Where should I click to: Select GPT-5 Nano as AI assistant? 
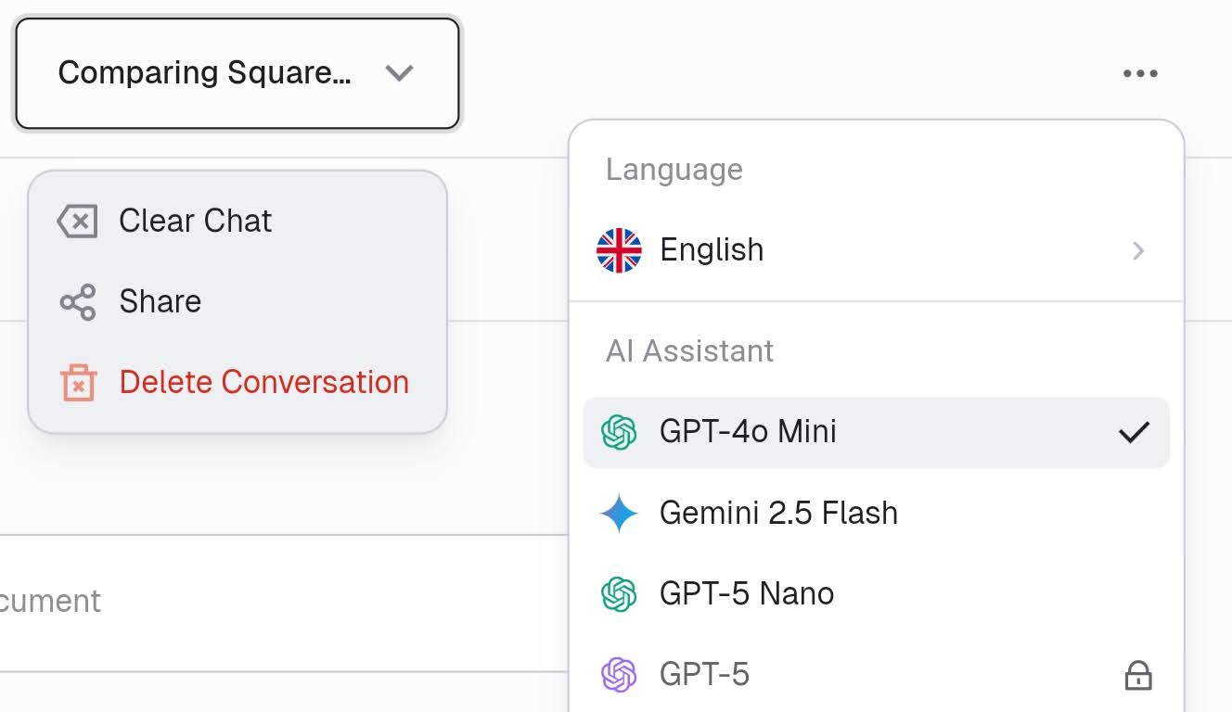(877, 593)
